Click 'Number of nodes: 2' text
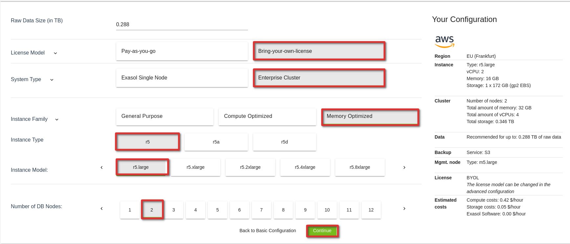 (487, 101)
